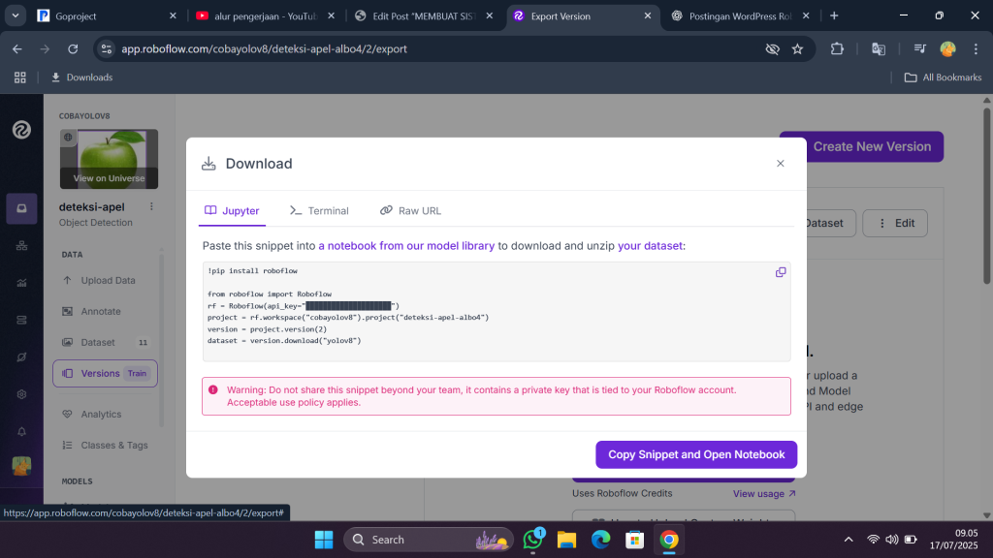Viewport: 993px width, 558px height.
Task: Open the notebook from model library link
Action: tap(406, 246)
